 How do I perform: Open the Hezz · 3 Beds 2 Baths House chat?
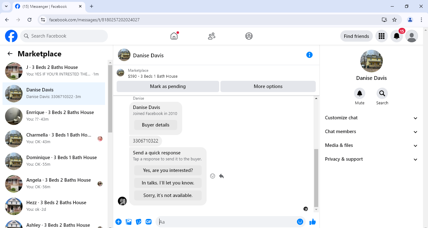click(54, 206)
